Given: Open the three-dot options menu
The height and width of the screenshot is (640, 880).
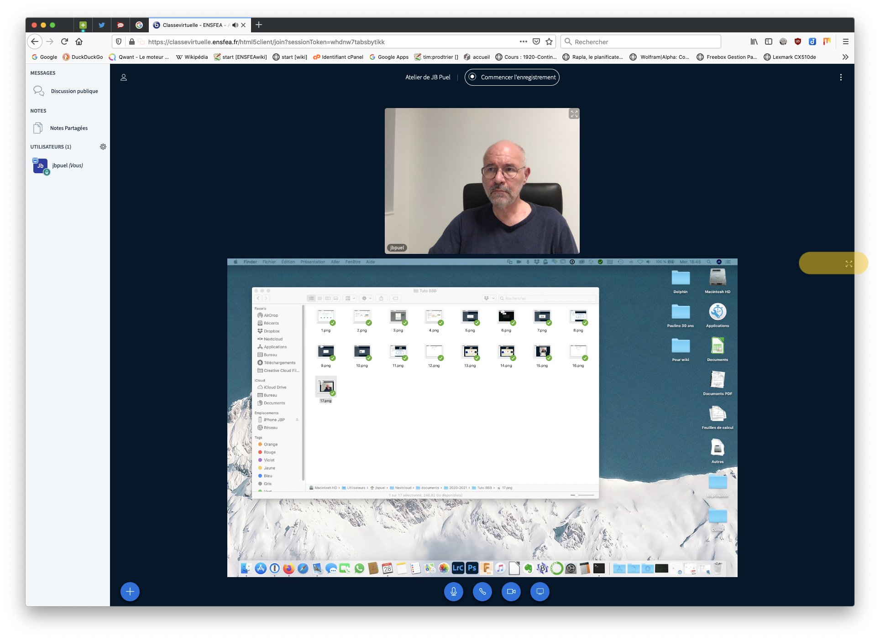Looking at the screenshot, I should 840,77.
